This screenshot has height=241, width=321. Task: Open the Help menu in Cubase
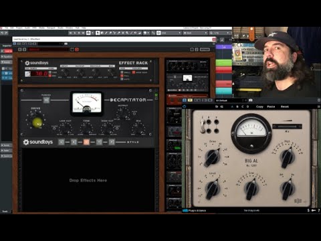click(x=84, y=28)
